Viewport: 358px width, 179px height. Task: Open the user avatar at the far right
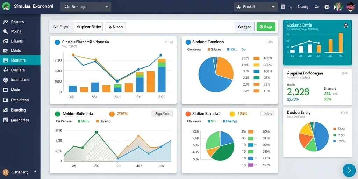(350, 7)
